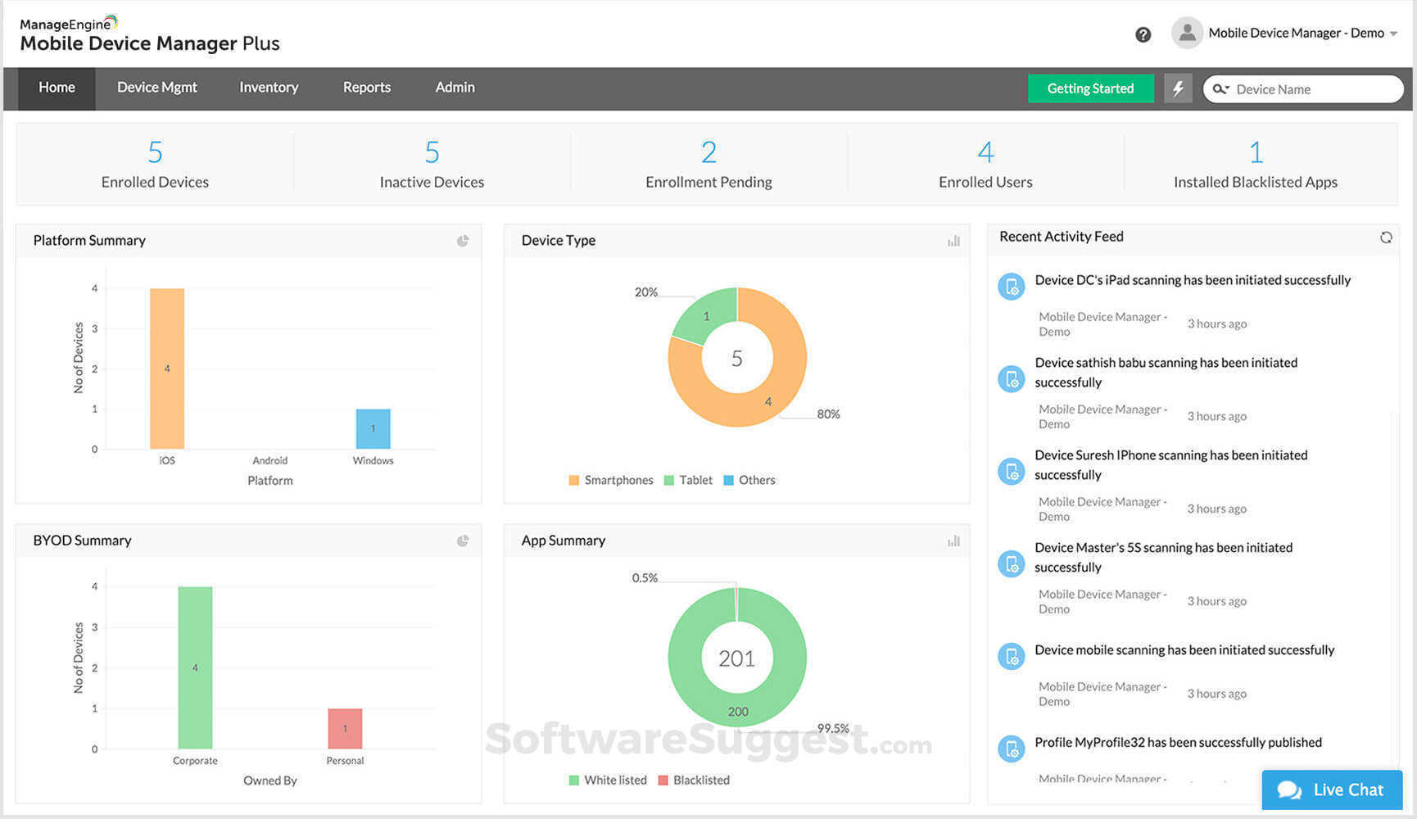Select the bar chart icon in App Summary
The image size is (1417, 819).
click(x=952, y=541)
